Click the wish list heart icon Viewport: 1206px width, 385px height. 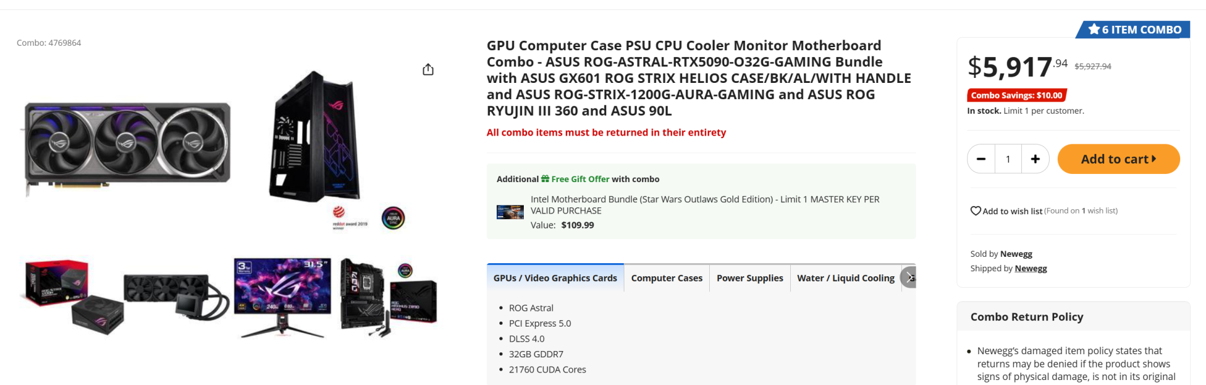[x=975, y=211]
